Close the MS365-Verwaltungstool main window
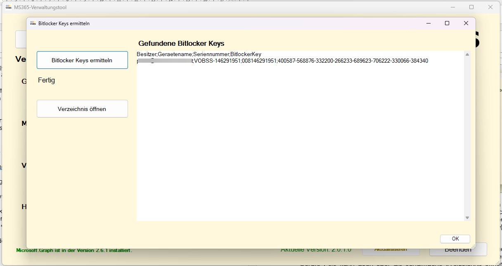This screenshot has height=266, width=502. (490, 7)
